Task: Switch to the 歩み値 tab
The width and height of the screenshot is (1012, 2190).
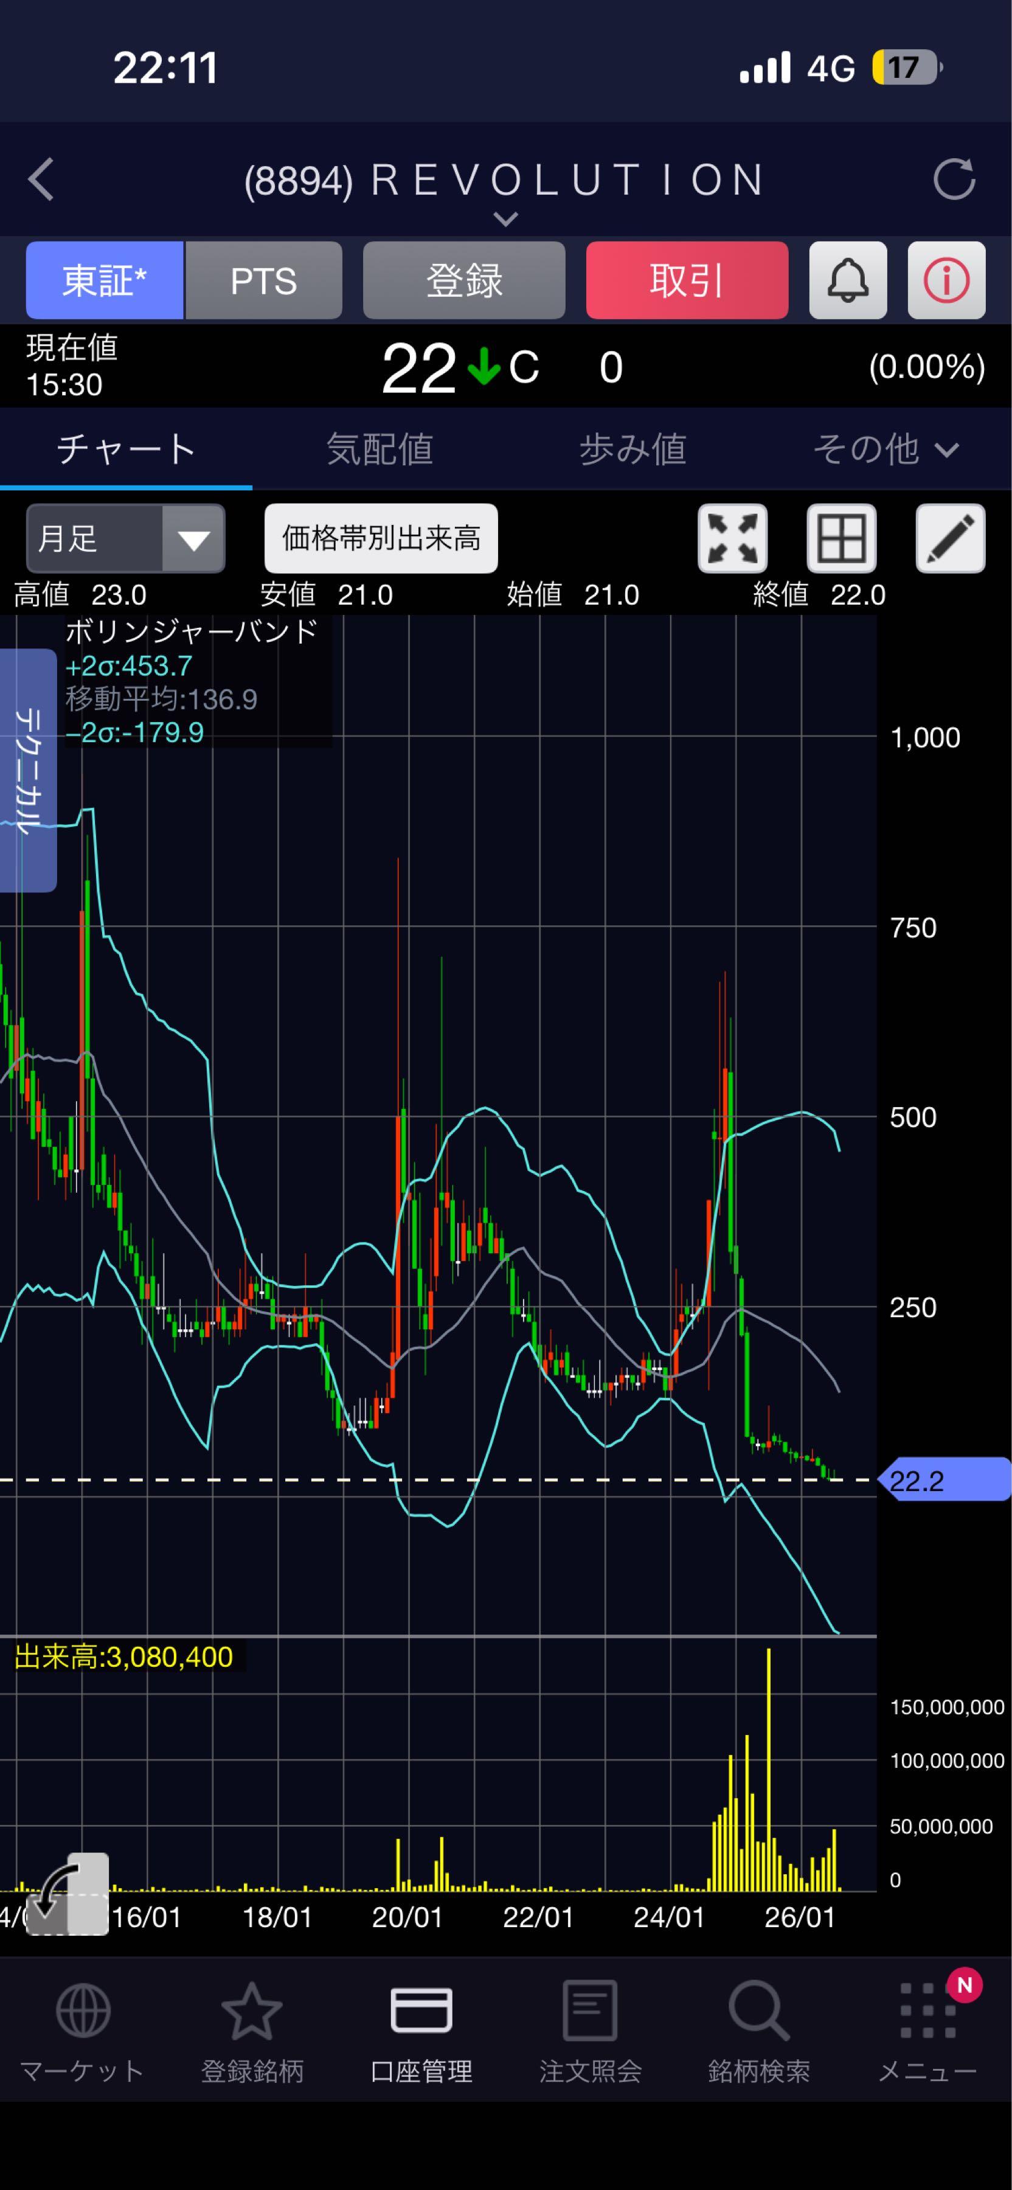Action: point(632,449)
